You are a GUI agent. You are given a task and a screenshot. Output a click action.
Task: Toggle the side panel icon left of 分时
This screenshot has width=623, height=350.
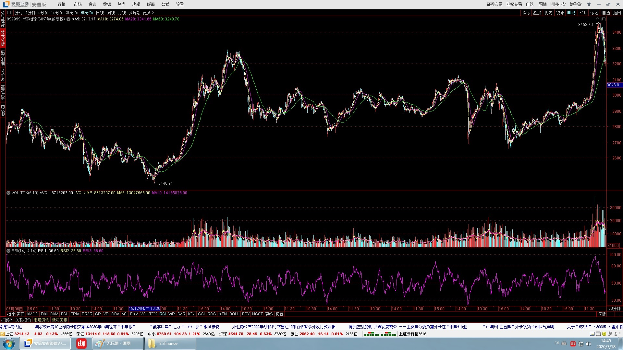(x=9, y=13)
